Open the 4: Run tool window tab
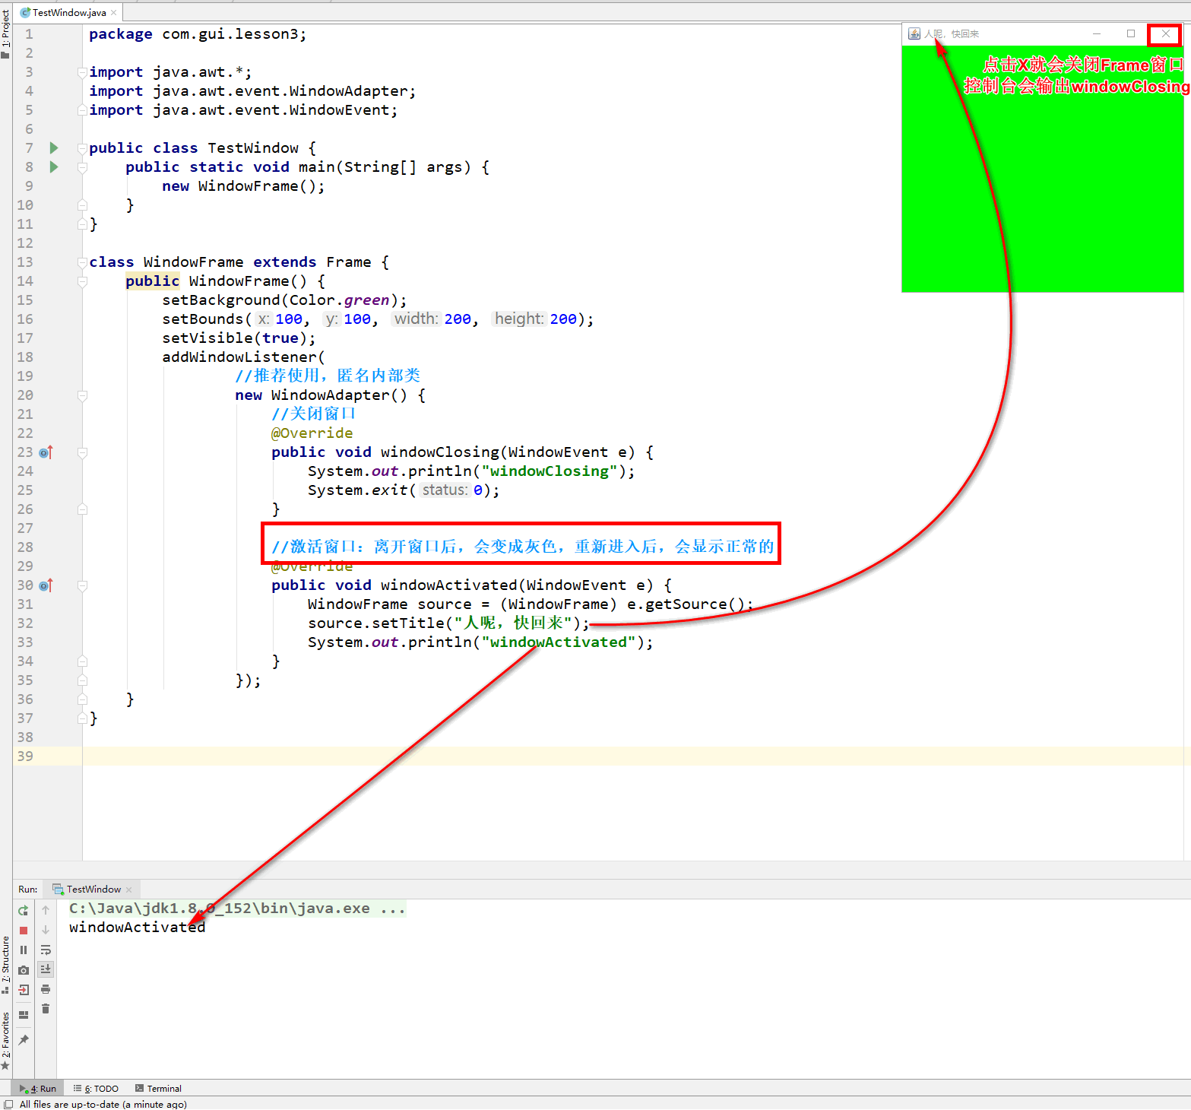1191x1110 pixels. [x=38, y=1089]
